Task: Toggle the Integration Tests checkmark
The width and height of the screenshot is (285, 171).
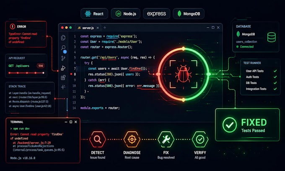Action: pyautogui.click(x=275, y=89)
